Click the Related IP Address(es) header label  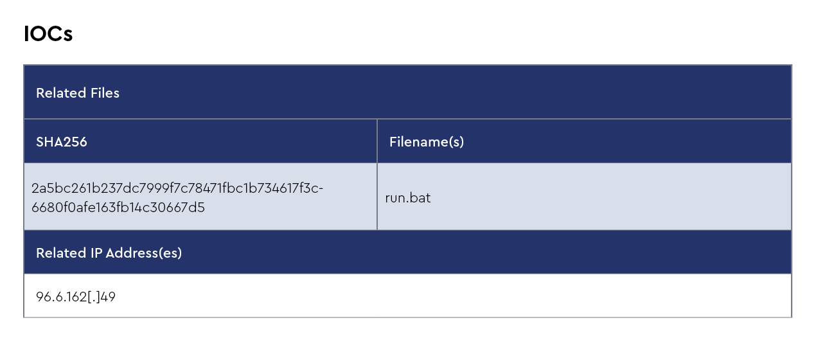[x=109, y=253]
